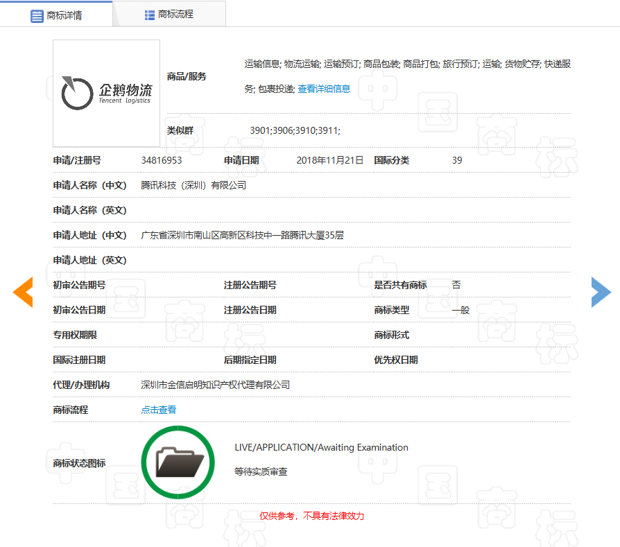Click the list icon on 商标详情 tab
The image size is (620, 547).
[37, 15]
